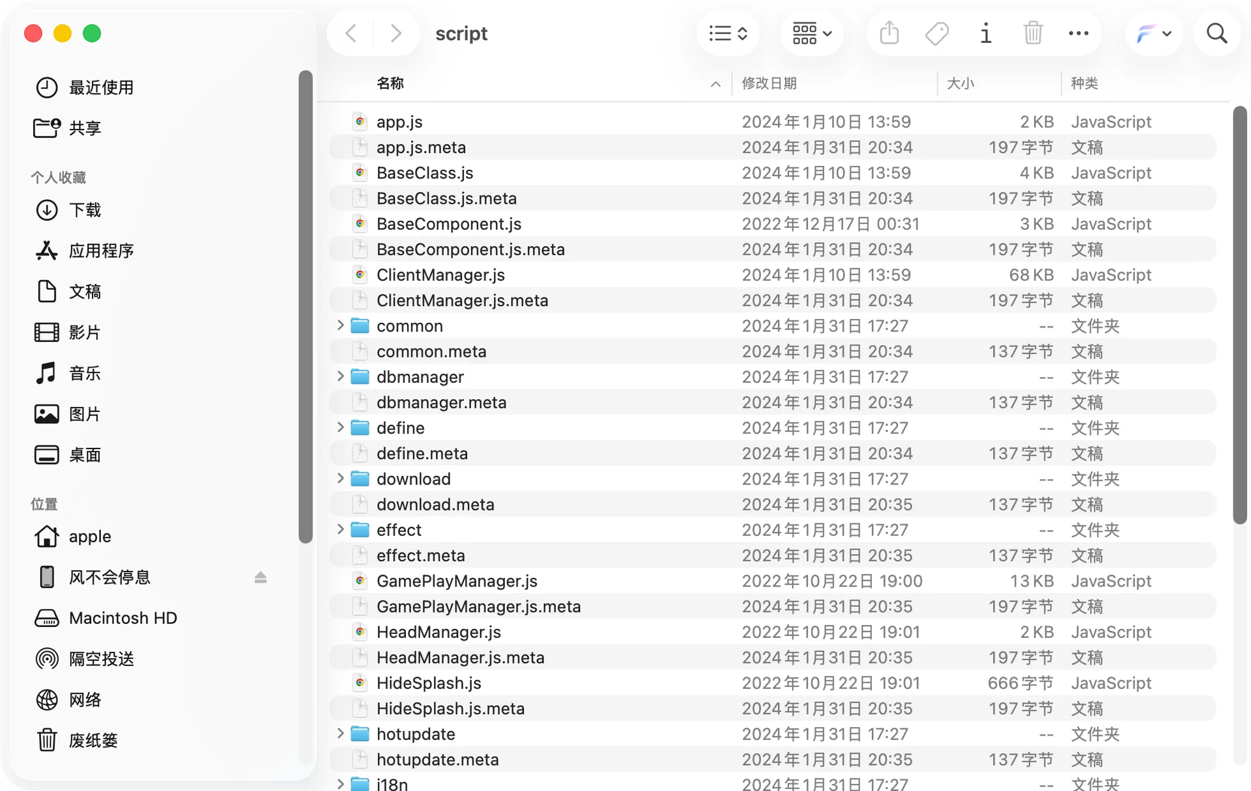Viewport: 1251px width, 791px height.
Task: Expand the dbmanager folder
Action: [x=340, y=376]
